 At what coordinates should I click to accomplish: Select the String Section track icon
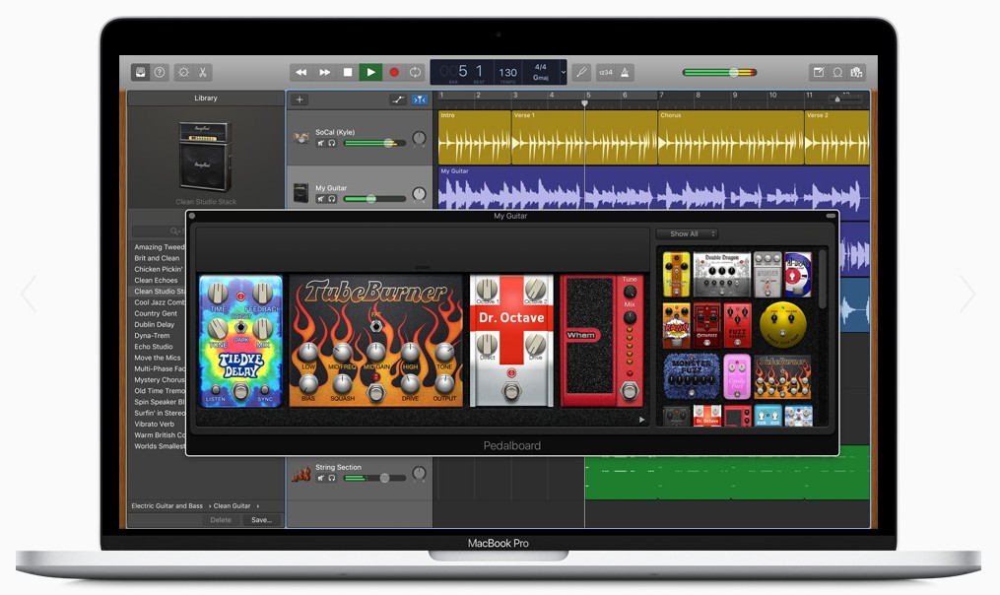(x=301, y=474)
